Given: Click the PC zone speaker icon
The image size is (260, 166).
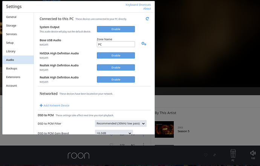Looking at the screenshot, I should (x=233, y=154).
